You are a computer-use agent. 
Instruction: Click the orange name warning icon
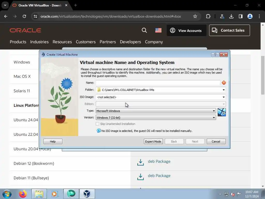pos(224,83)
